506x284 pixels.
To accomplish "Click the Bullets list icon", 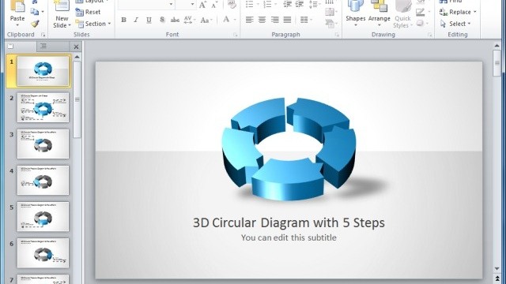I will coord(250,5).
